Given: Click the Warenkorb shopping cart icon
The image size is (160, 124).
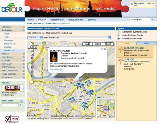Looking at the screenshot, I should (x=132, y=3).
